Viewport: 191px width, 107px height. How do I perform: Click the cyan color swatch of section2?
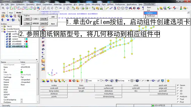pyautogui.click(x=26, y=39)
